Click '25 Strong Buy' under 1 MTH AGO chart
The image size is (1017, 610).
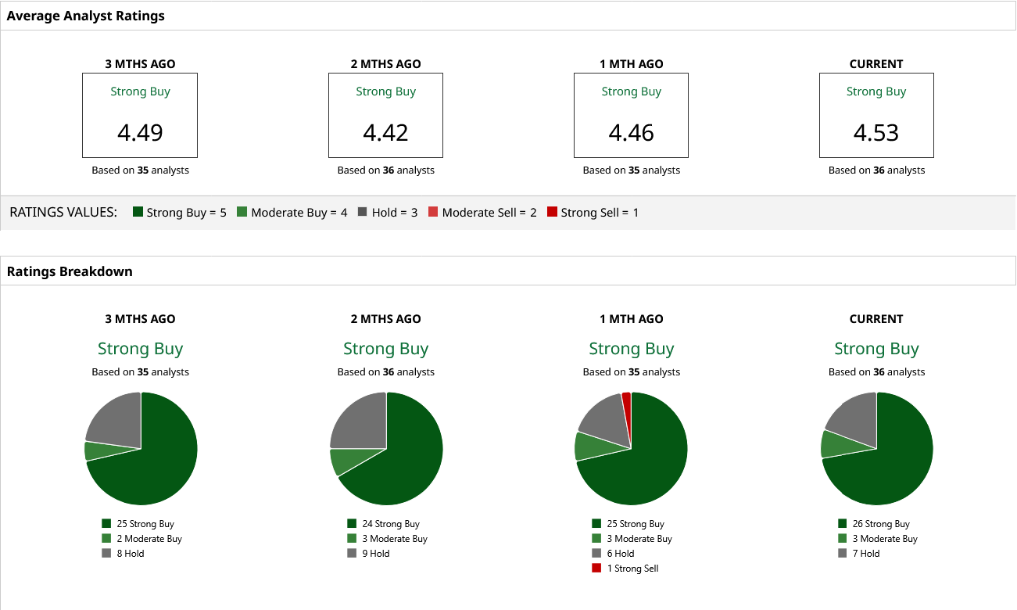coord(628,524)
